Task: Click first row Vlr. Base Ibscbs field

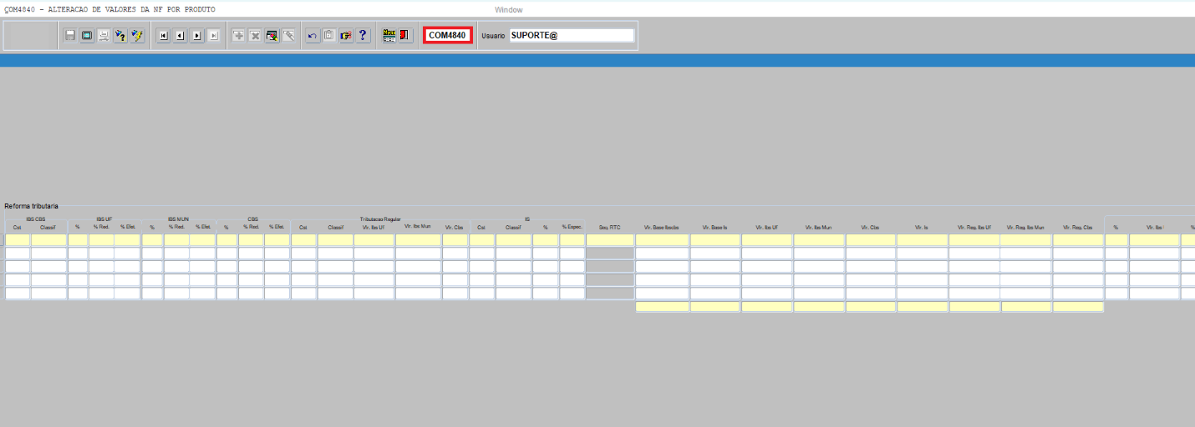Action: [x=662, y=240]
